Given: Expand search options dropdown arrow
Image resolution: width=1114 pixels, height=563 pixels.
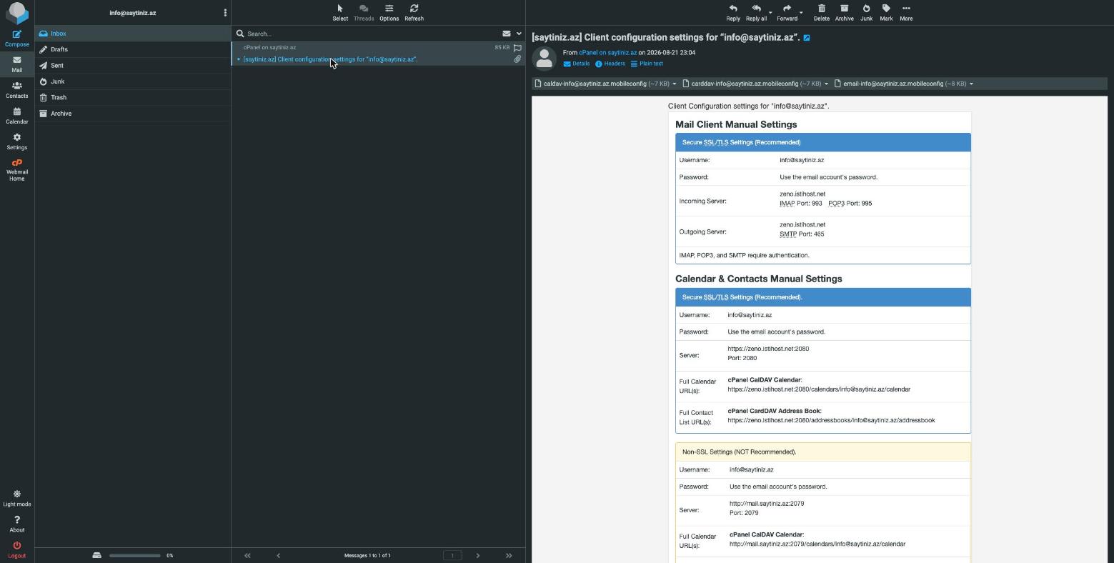Looking at the screenshot, I should [519, 34].
